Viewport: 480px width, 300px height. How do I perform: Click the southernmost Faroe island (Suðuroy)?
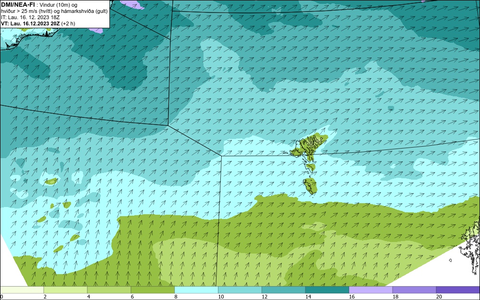click(x=310, y=186)
